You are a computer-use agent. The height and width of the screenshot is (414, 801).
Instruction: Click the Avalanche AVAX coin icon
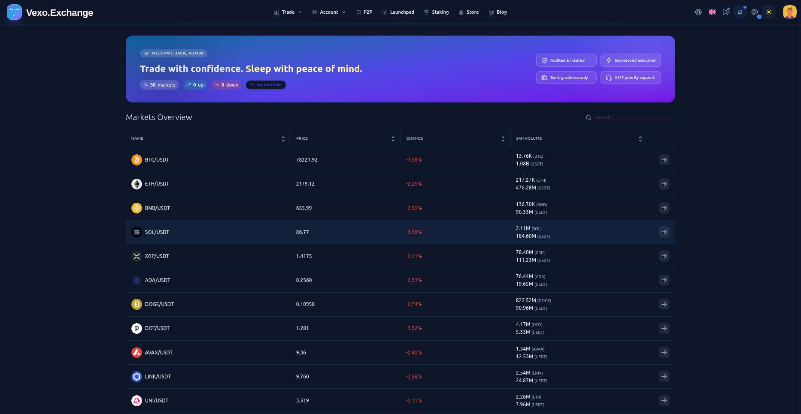coord(137,352)
